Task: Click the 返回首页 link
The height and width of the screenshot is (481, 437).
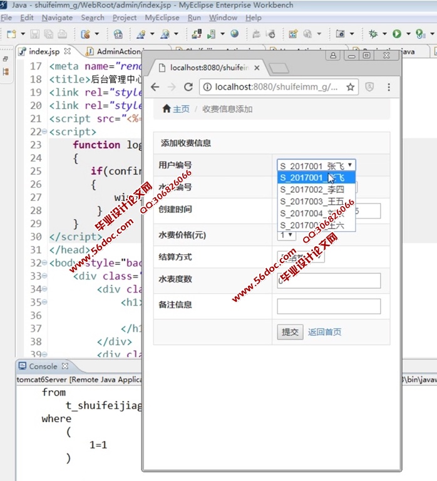Action: click(x=324, y=332)
